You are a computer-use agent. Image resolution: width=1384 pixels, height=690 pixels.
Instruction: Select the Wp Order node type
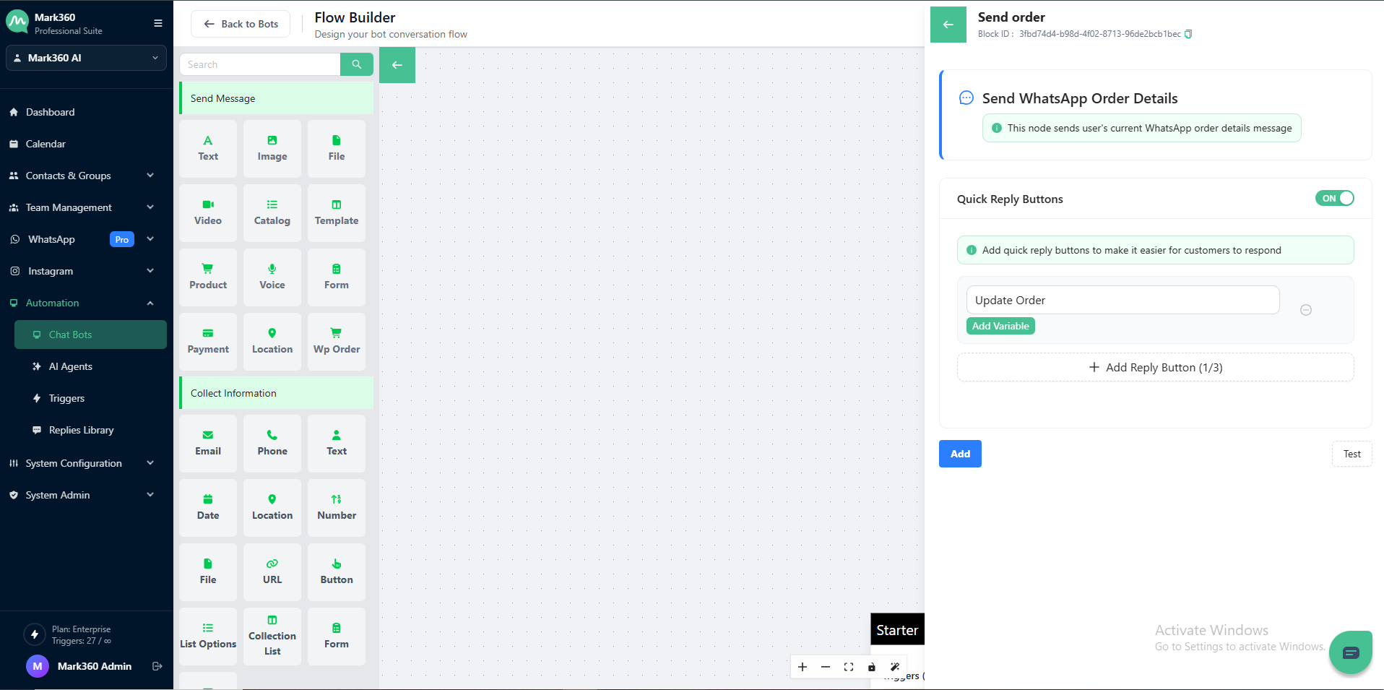click(x=336, y=341)
